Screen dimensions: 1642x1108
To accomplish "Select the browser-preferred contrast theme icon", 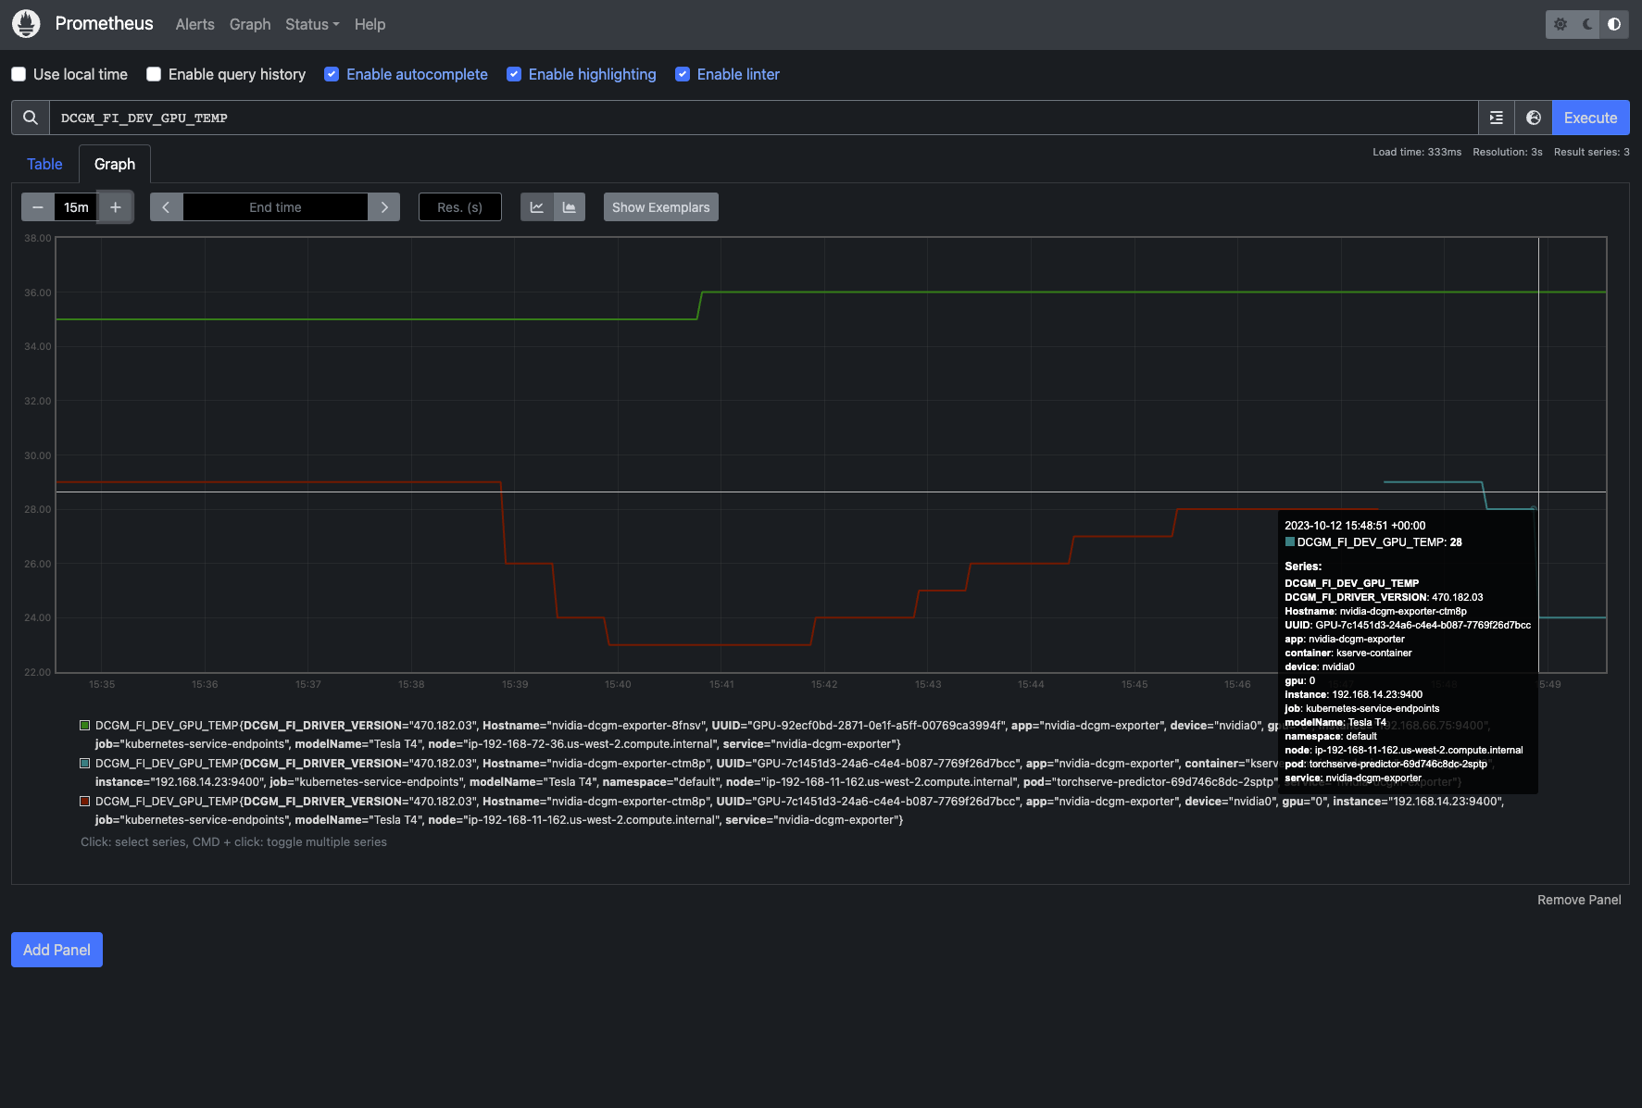I will [1614, 24].
